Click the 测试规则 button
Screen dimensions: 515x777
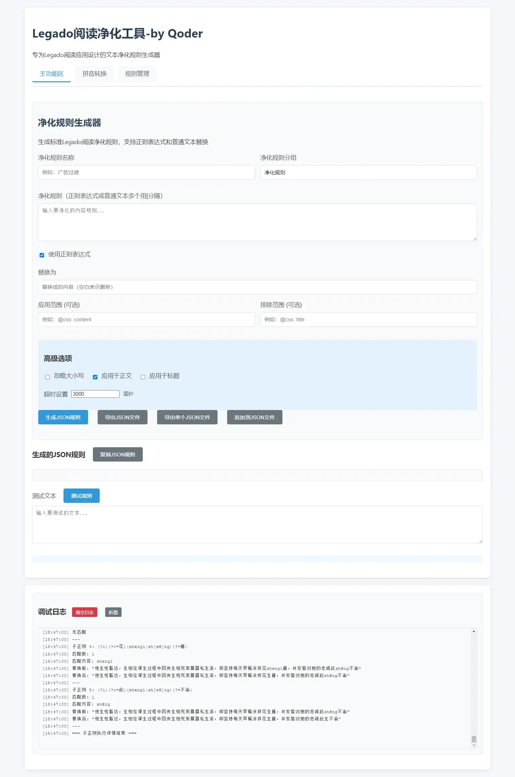tap(82, 496)
